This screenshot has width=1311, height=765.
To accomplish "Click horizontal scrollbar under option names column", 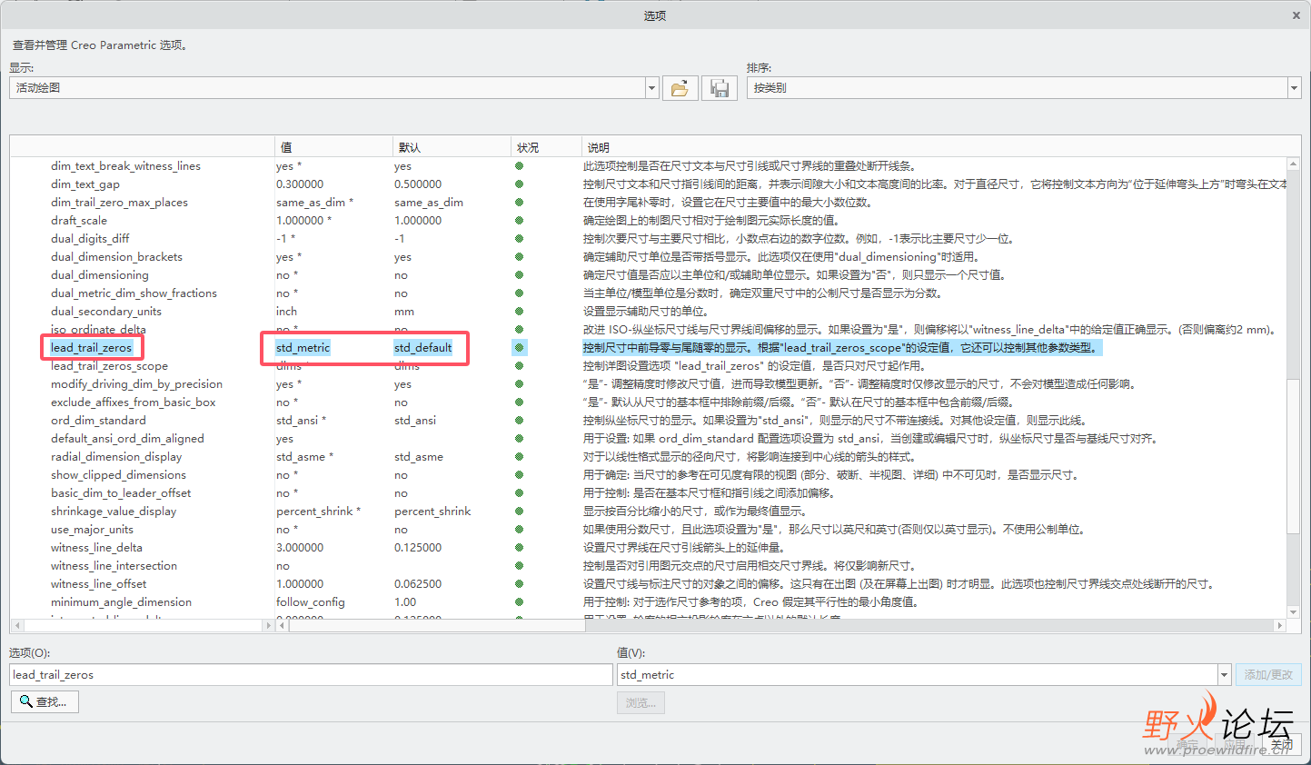I will 141,625.
